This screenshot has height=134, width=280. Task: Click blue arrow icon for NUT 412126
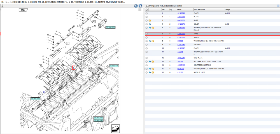tap(150, 72)
